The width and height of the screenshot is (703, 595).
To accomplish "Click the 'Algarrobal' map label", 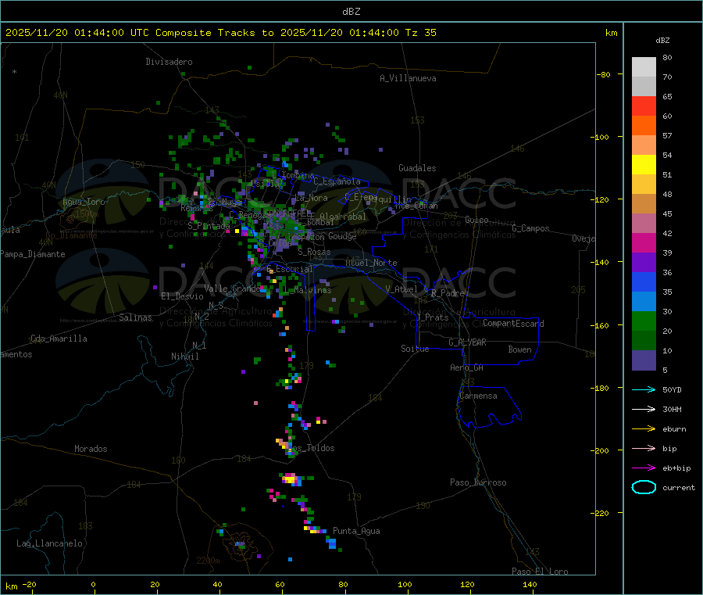I will (x=343, y=217).
